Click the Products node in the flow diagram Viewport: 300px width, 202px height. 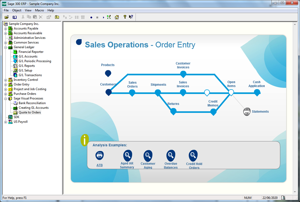108,73
